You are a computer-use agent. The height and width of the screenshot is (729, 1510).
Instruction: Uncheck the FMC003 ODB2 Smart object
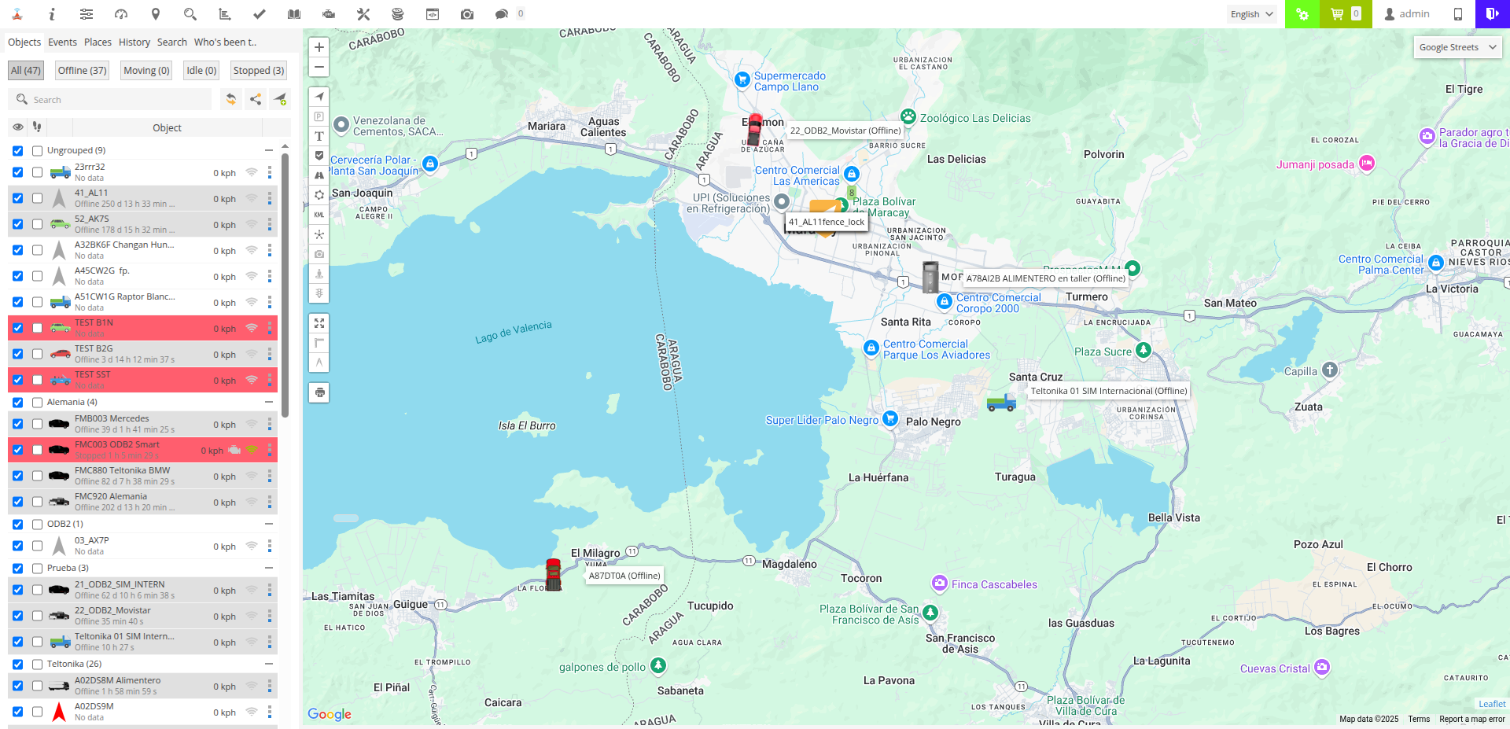click(x=17, y=449)
